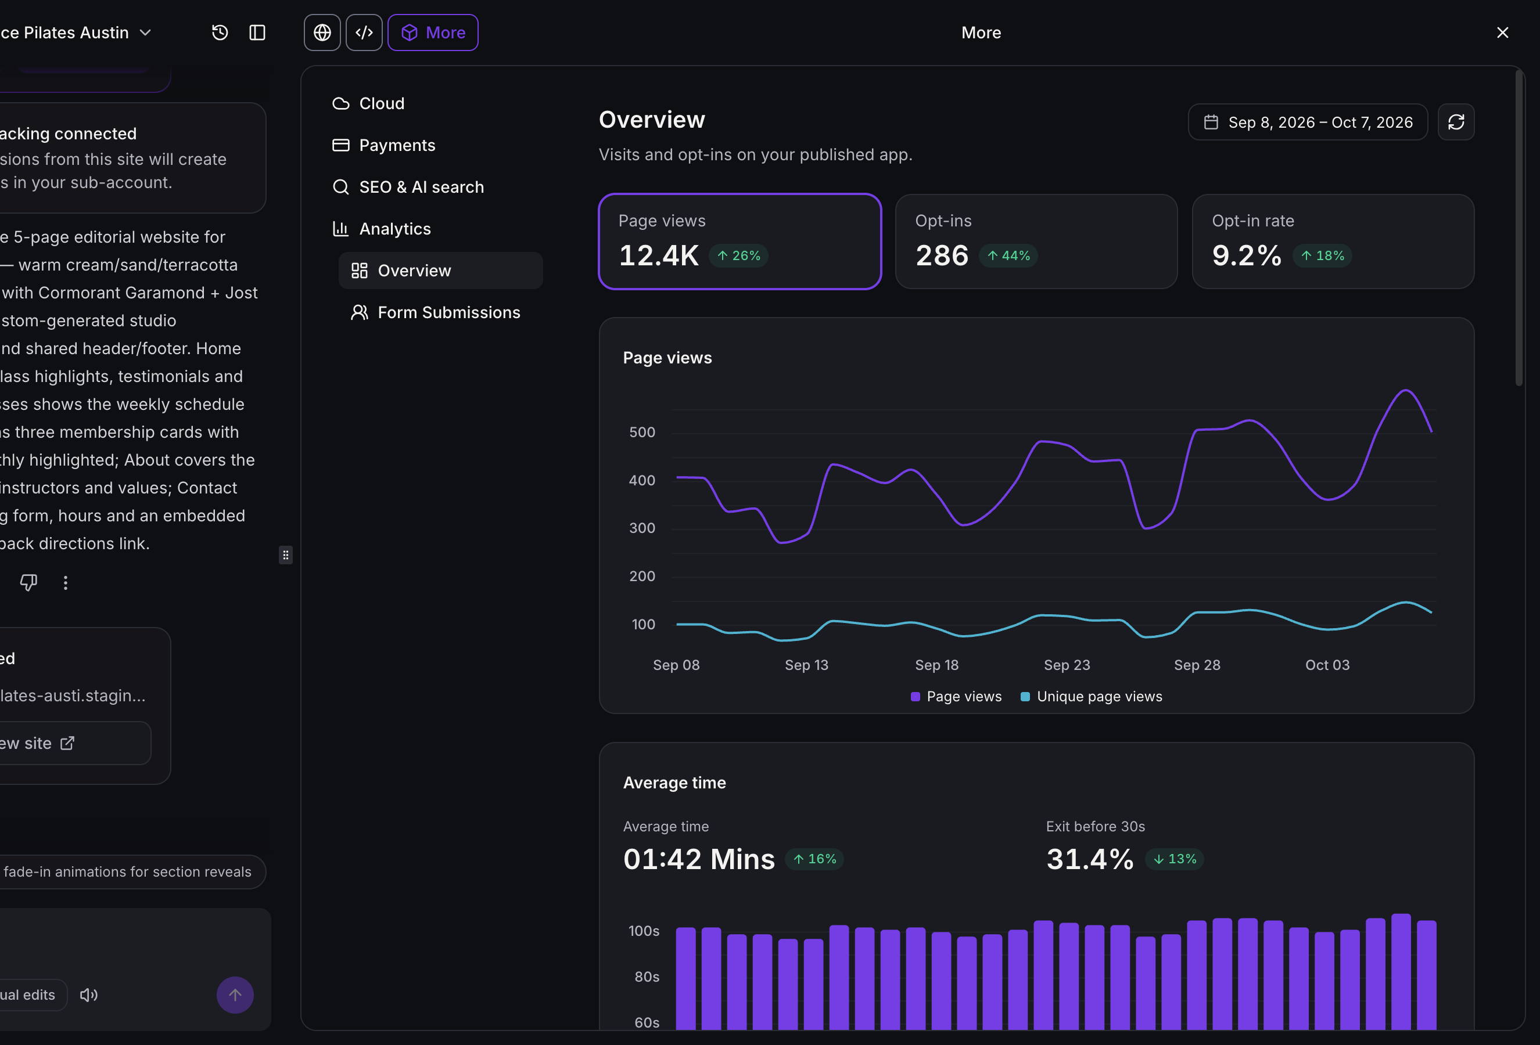Click the 01:42 Mins average time value
The height and width of the screenshot is (1045, 1540).
(x=698, y=859)
